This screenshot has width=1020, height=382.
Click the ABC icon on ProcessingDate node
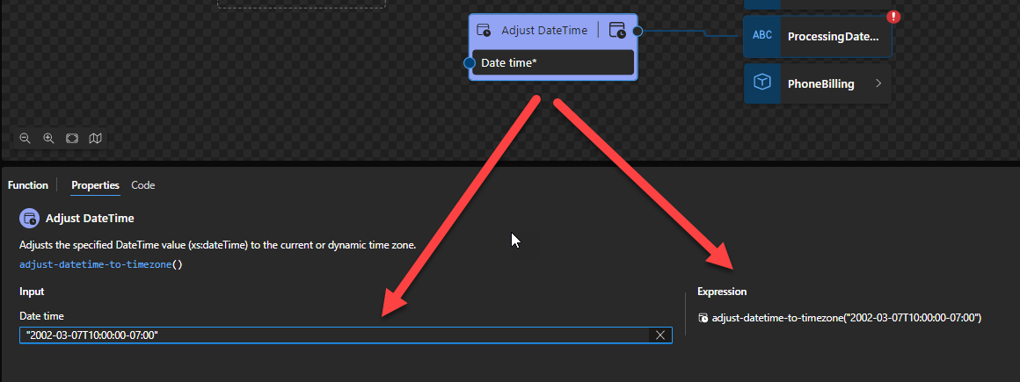(762, 36)
